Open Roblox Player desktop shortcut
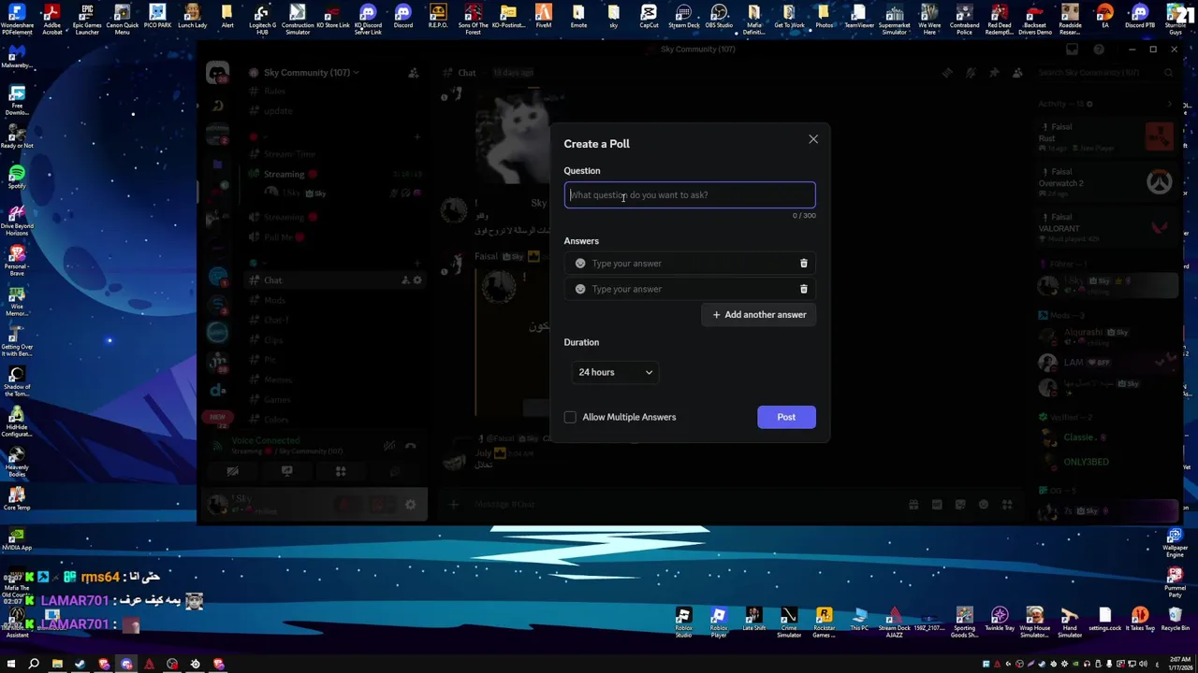This screenshot has height=673, width=1198. [x=719, y=622]
